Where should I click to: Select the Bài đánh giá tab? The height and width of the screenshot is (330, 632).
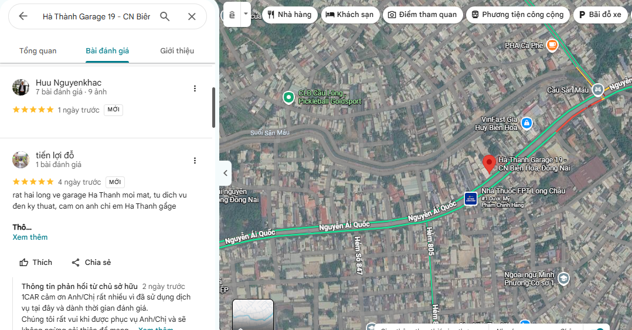pyautogui.click(x=107, y=51)
